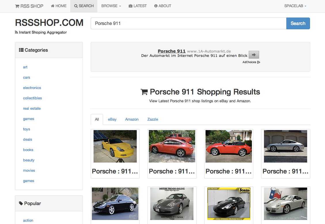Viewport: 325px width, 224px height.
Task: Open the electronics category
Action: 32,88
